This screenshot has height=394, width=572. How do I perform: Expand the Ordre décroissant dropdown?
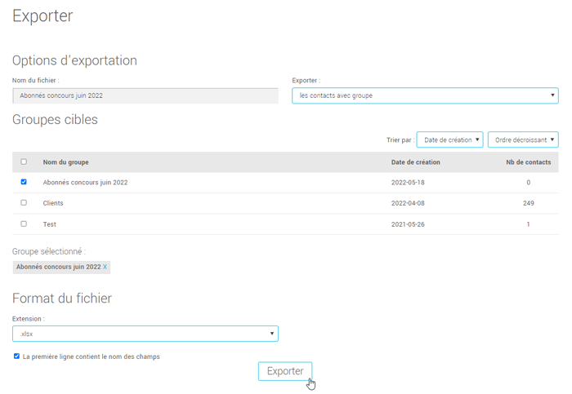point(523,139)
